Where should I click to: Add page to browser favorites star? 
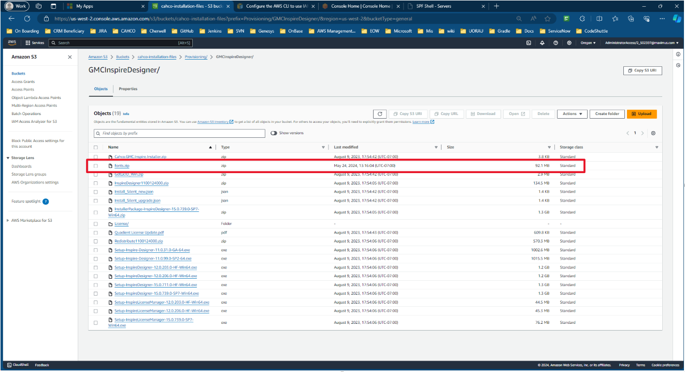tap(548, 19)
